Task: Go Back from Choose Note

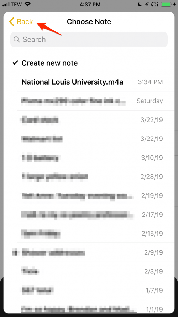Action: point(21,22)
